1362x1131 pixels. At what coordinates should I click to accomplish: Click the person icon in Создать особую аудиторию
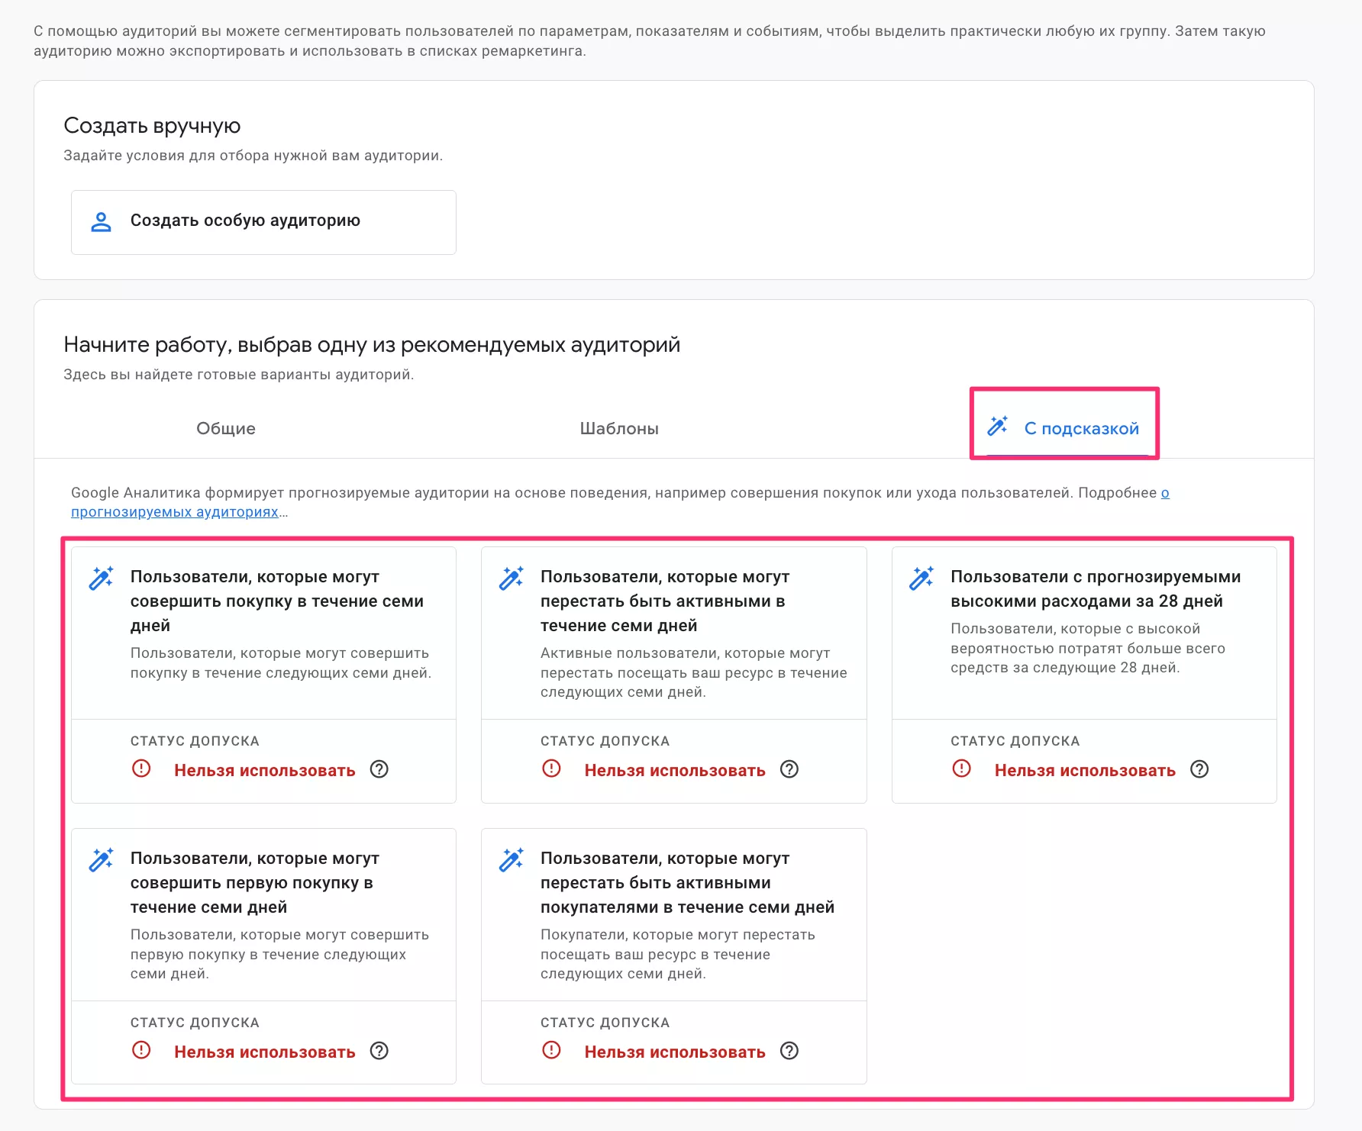click(100, 221)
